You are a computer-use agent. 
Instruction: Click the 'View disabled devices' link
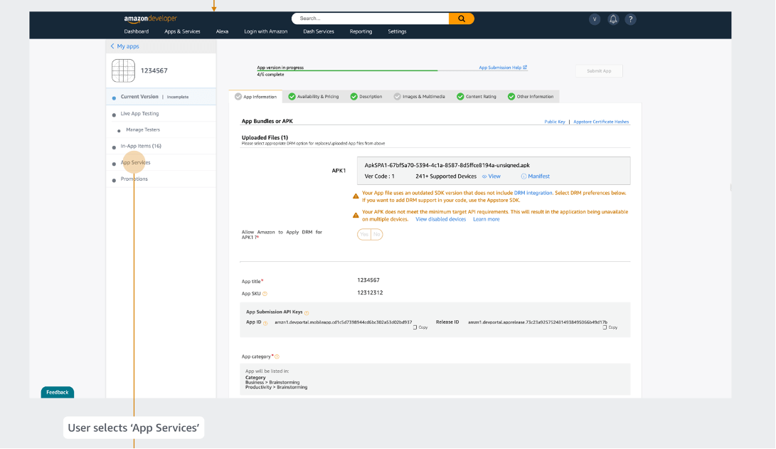[440, 219]
